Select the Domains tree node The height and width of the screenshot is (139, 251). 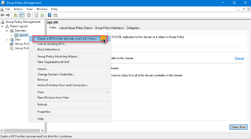tap(20, 31)
